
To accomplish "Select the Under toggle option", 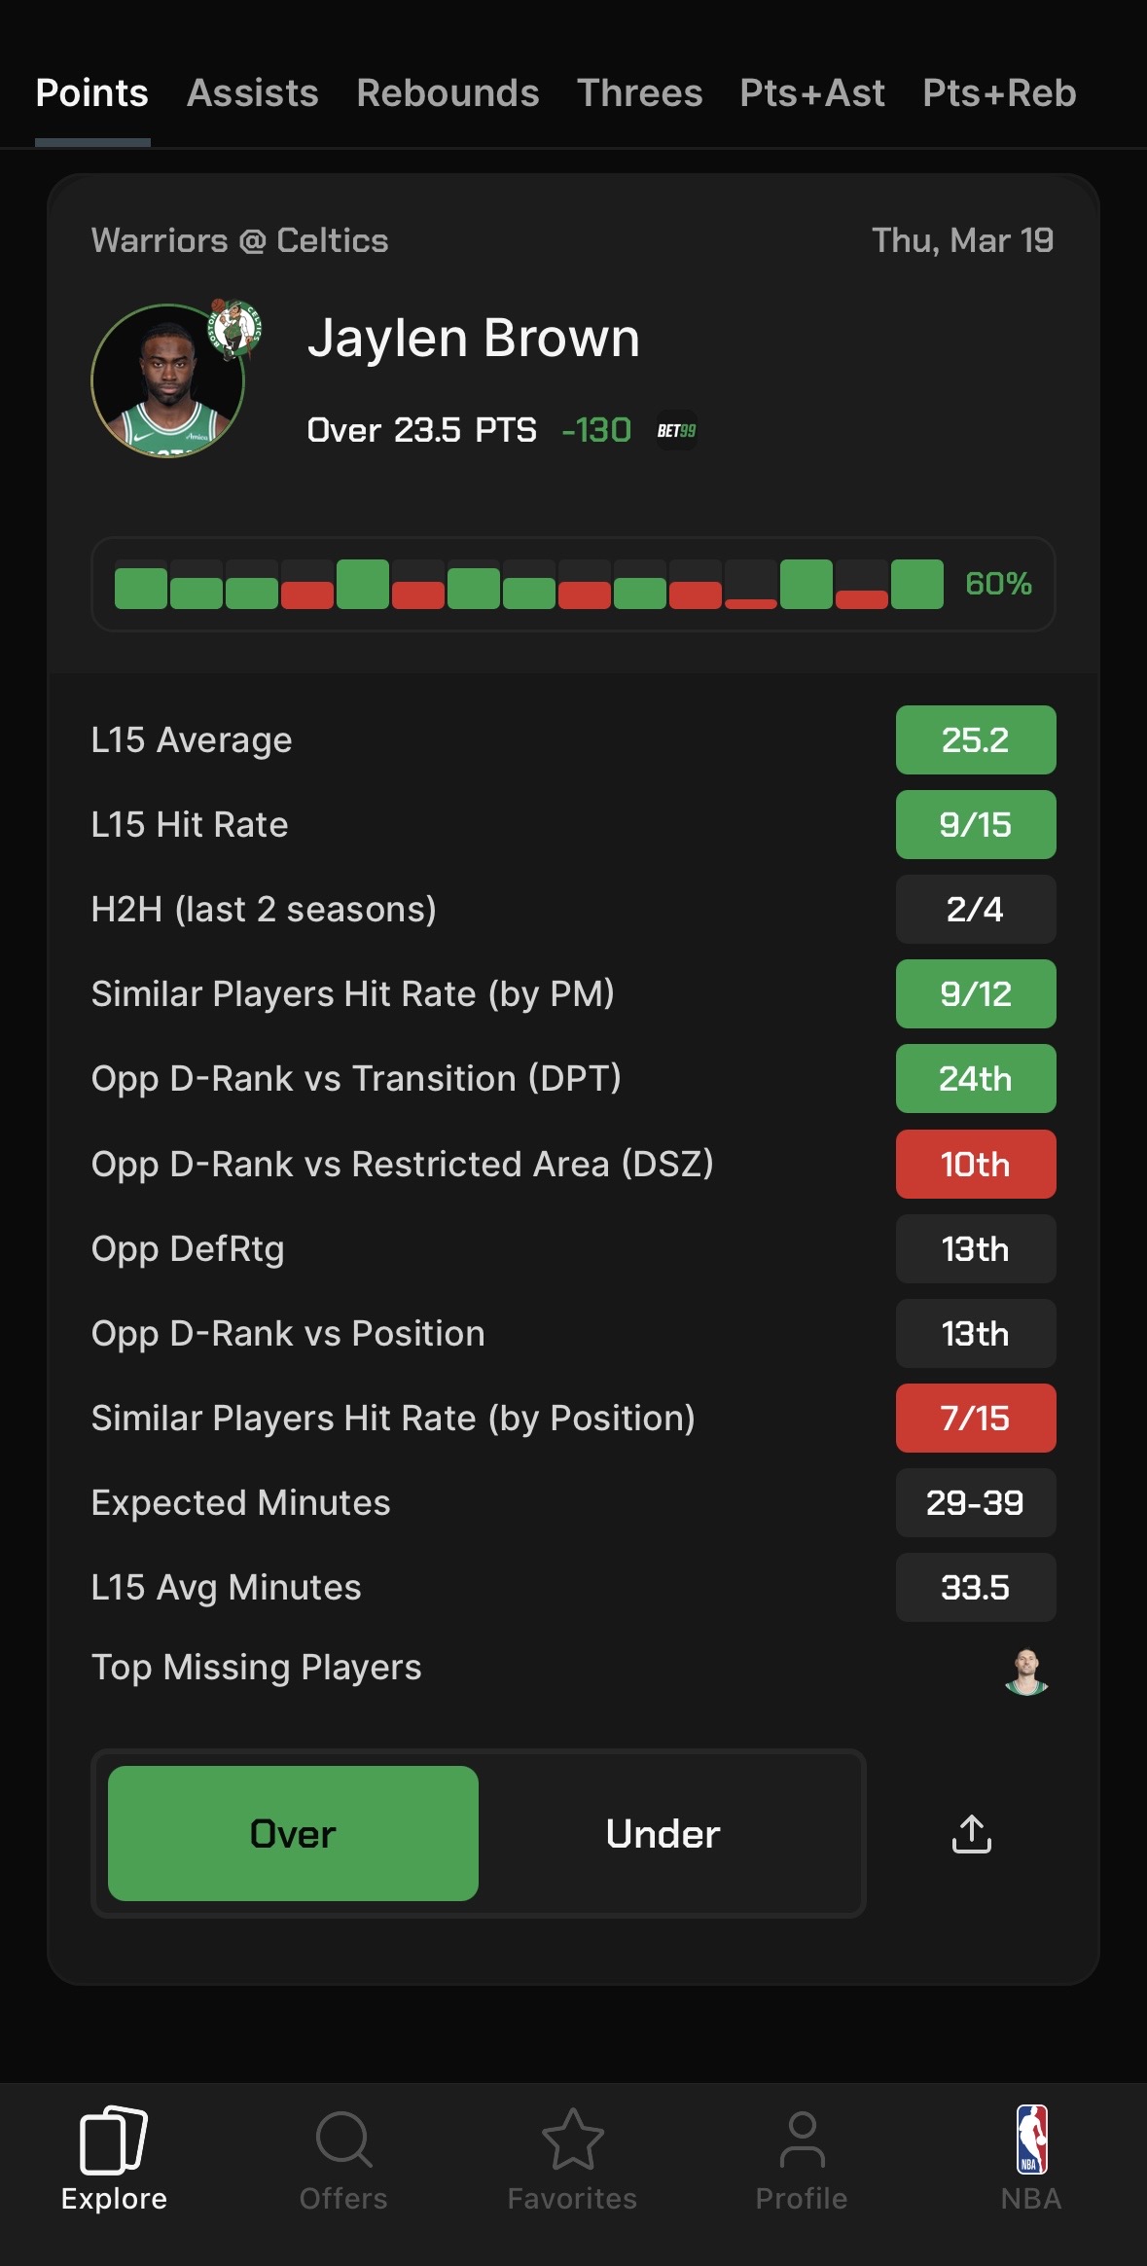I will click(663, 1833).
